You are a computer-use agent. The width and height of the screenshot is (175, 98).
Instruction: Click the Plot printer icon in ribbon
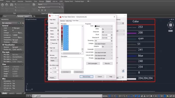tap(2, 5)
